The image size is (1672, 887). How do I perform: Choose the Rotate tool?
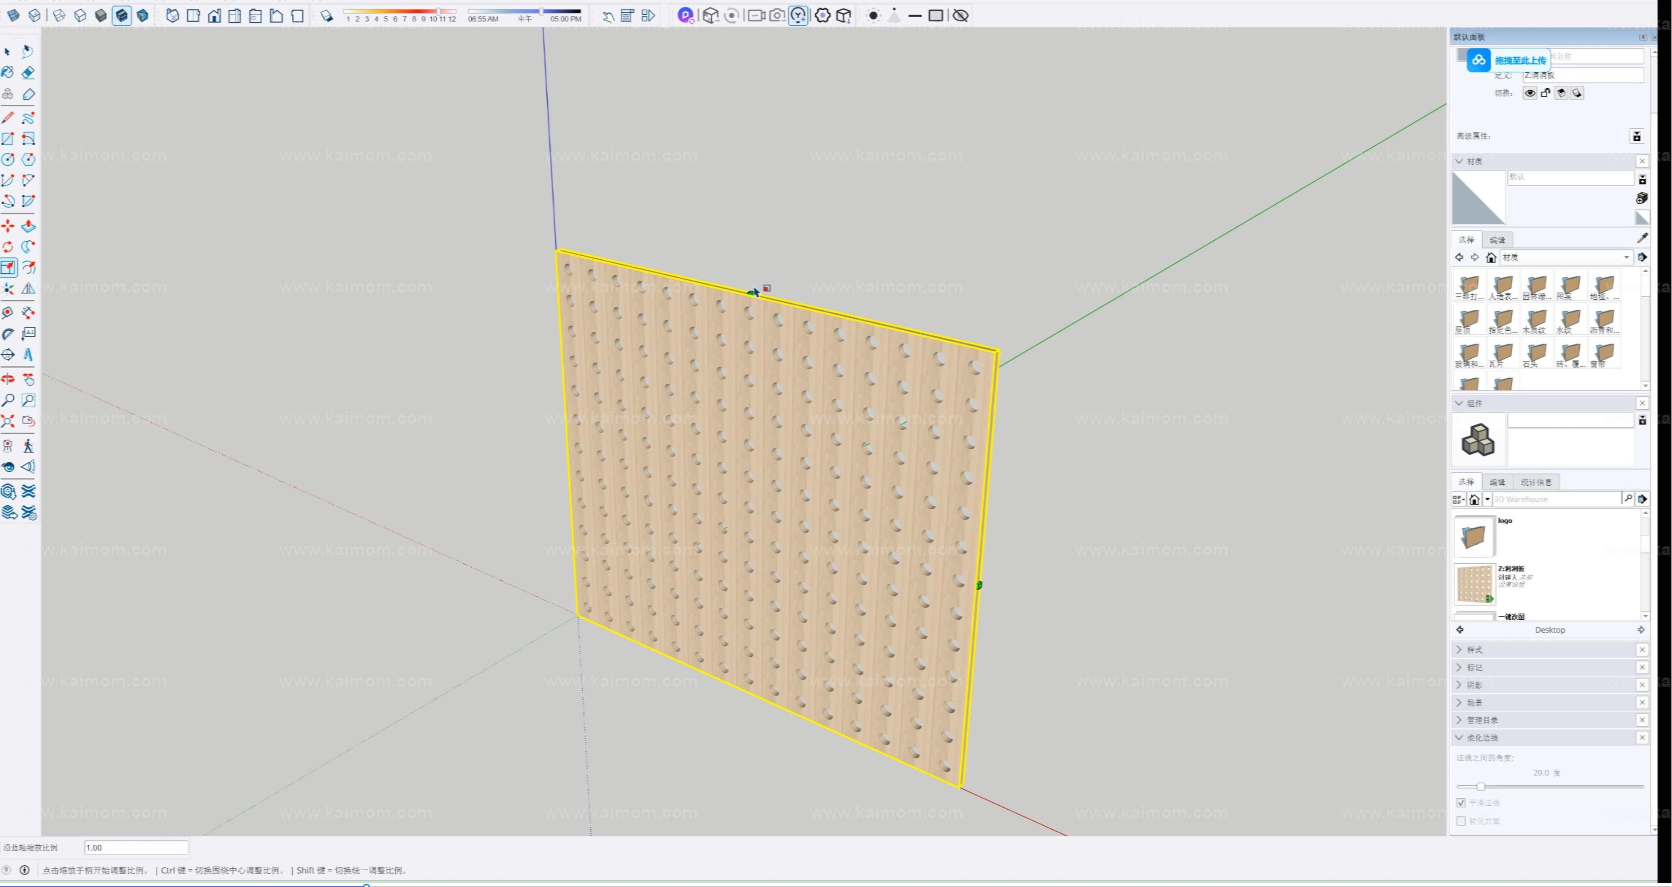(x=8, y=247)
